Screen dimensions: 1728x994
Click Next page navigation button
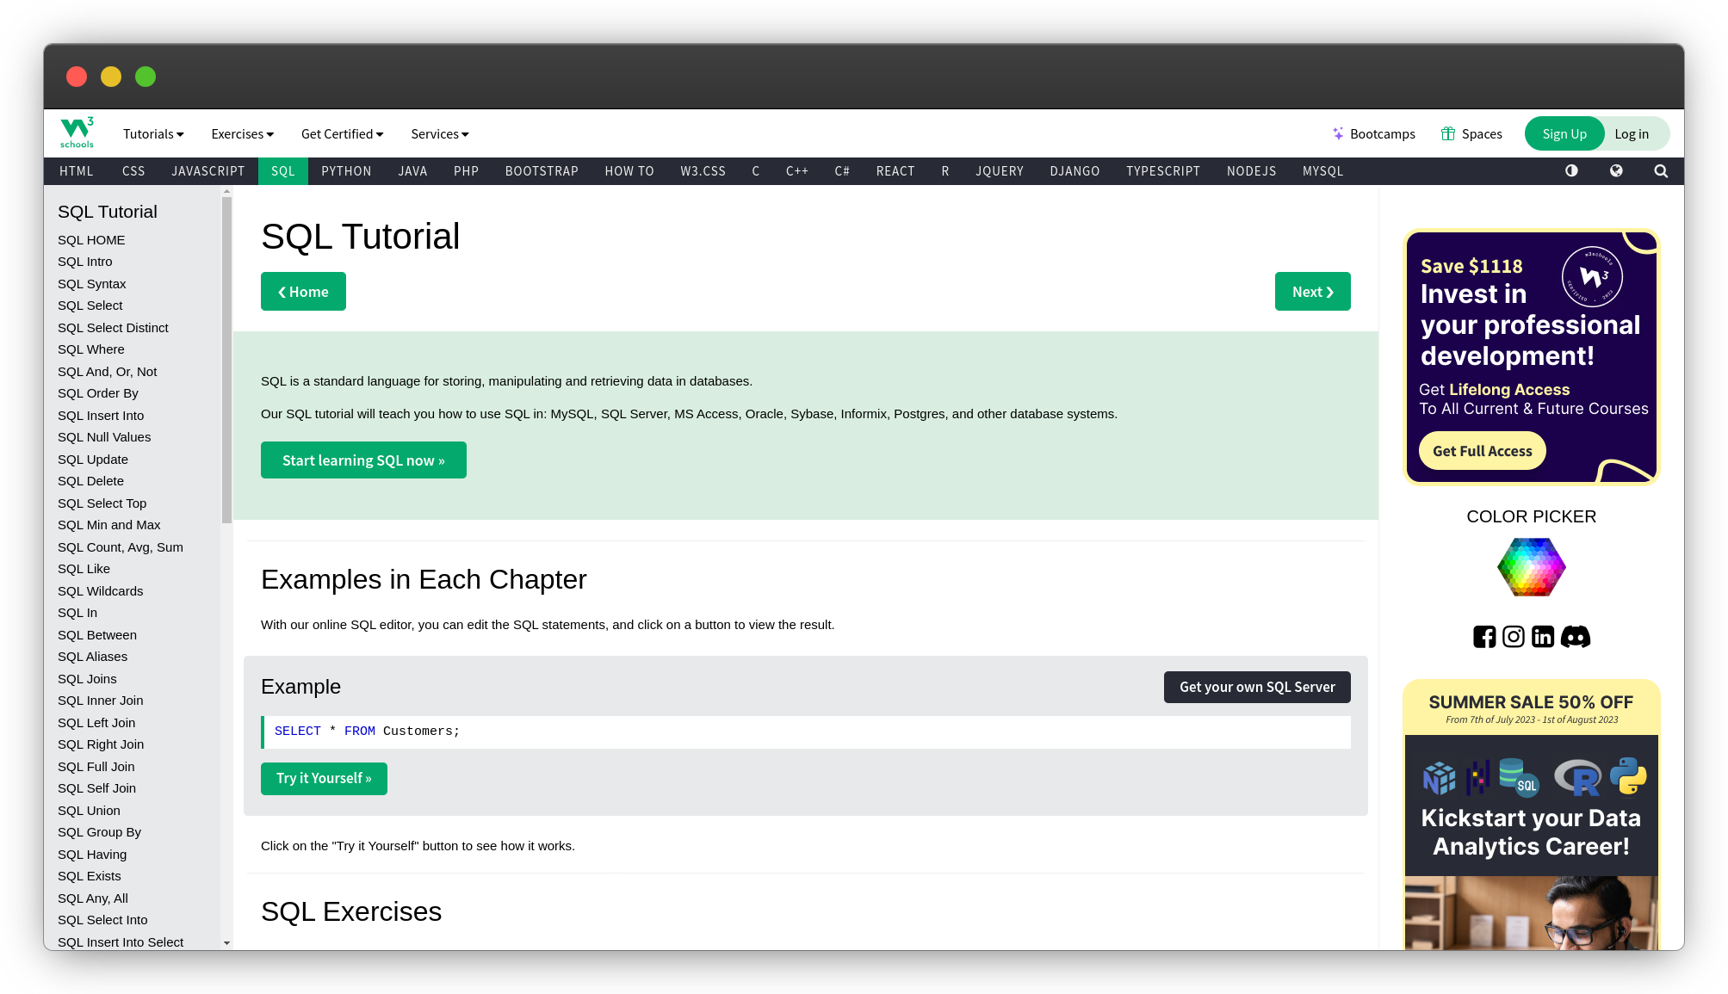(x=1311, y=292)
